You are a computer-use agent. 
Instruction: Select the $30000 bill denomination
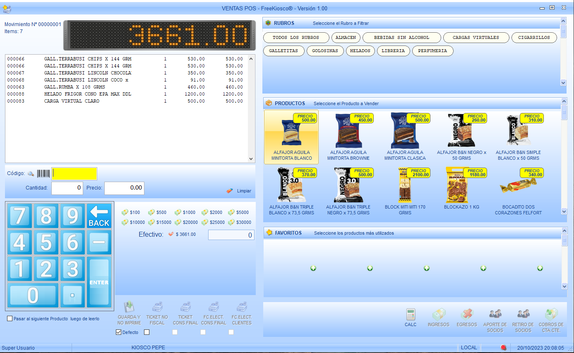240,222
